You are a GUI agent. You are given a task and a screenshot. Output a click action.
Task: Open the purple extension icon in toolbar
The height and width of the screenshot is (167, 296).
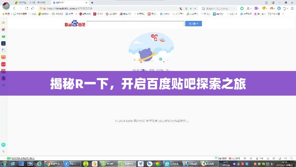pos(256,8)
